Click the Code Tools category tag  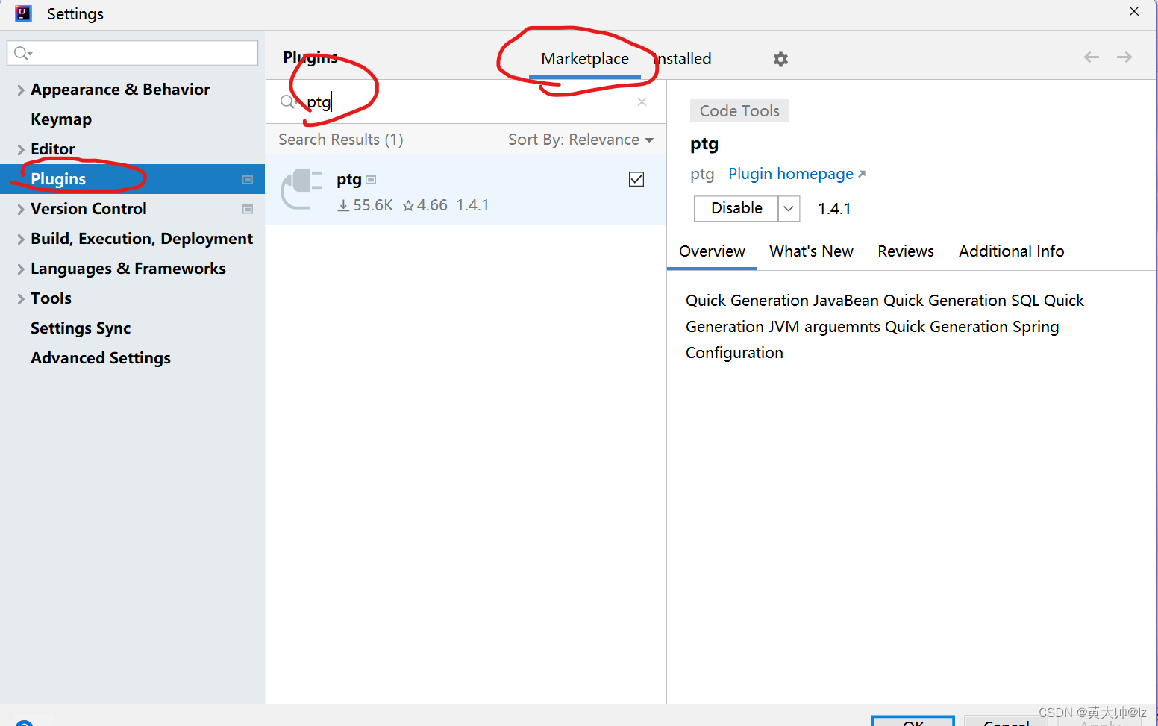tap(739, 110)
